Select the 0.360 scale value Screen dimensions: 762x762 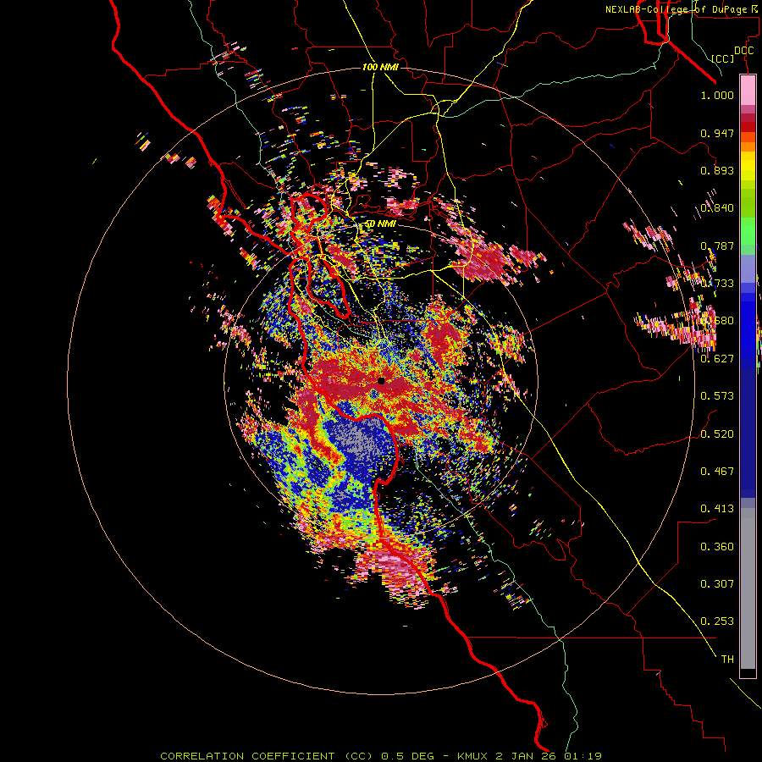click(x=717, y=547)
